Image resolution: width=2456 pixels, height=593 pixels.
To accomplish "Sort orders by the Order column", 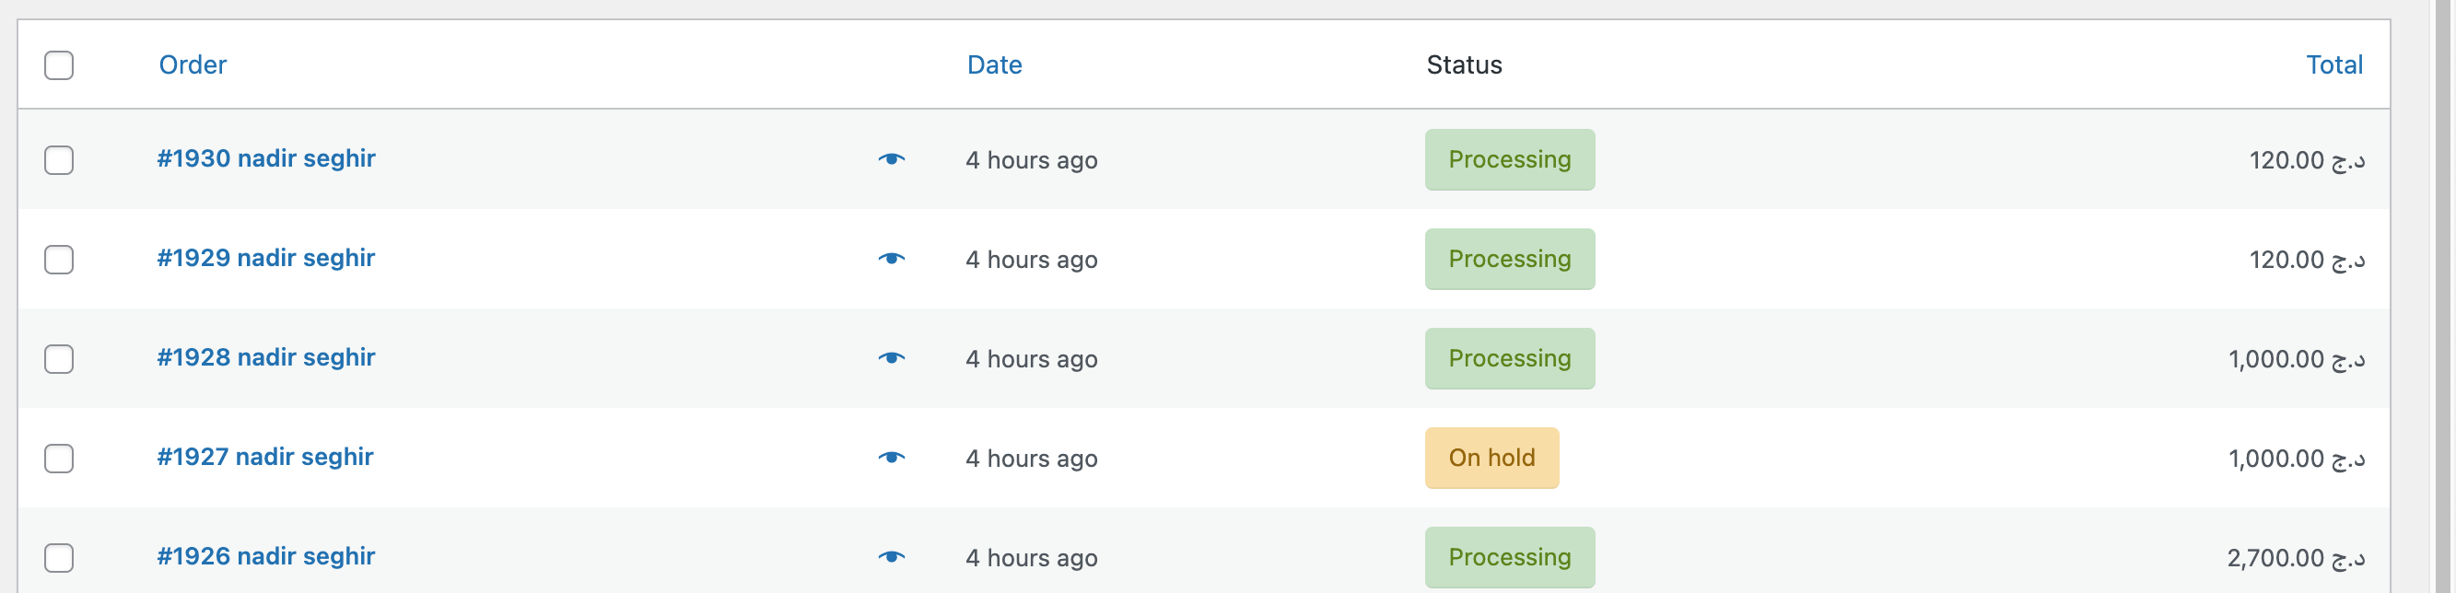I will tap(193, 64).
